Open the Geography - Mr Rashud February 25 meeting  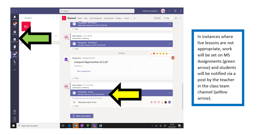pyautogui.click(x=121, y=44)
